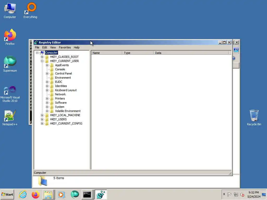
Task: Click the Computer path in status bar
Action: point(40,173)
